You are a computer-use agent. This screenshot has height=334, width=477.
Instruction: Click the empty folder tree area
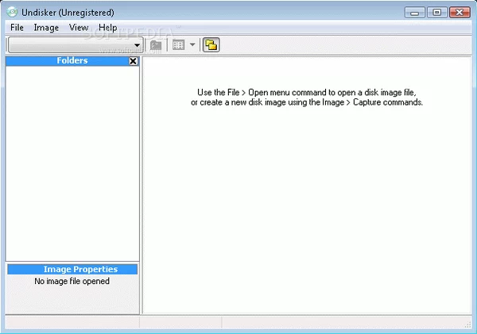click(x=72, y=159)
